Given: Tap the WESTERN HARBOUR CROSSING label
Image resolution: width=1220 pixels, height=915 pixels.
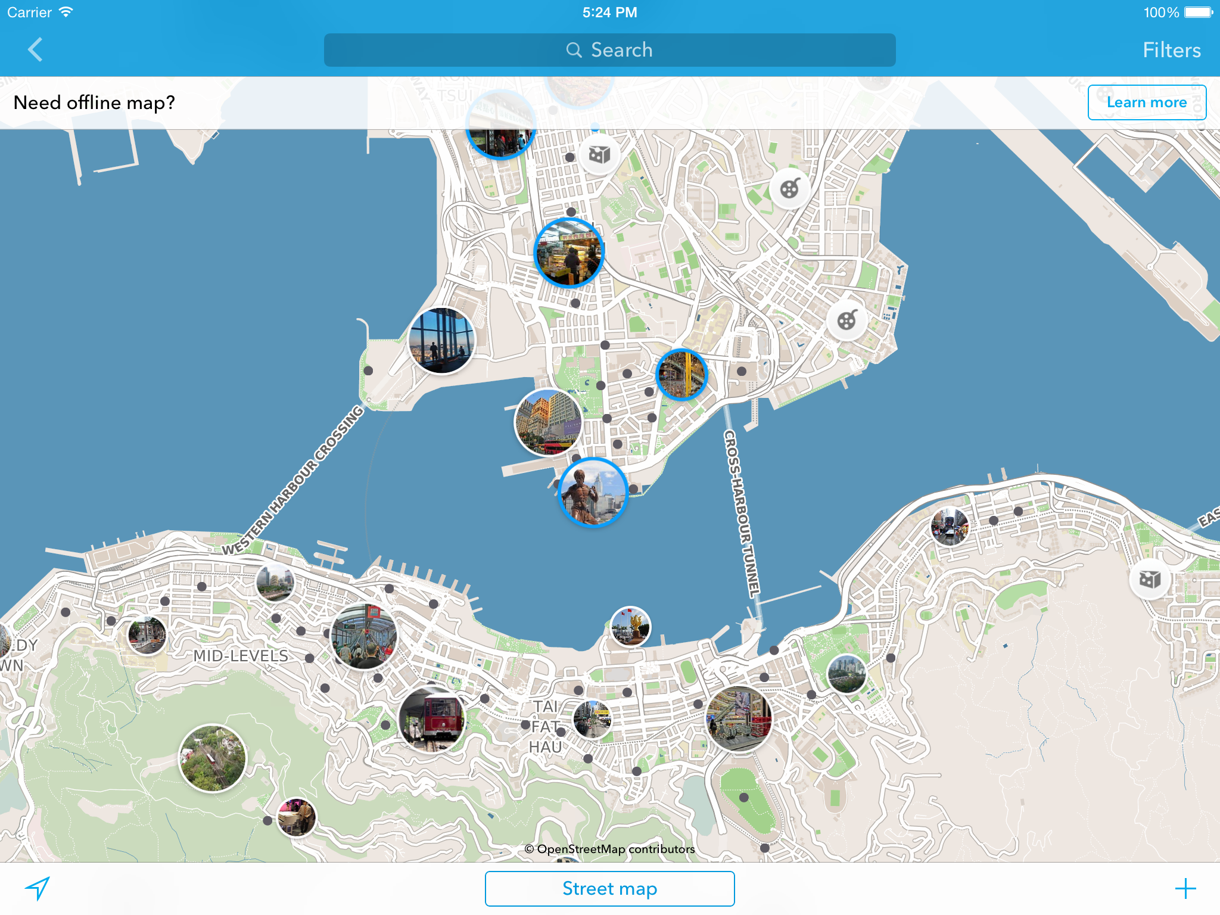Looking at the screenshot, I should point(294,480).
